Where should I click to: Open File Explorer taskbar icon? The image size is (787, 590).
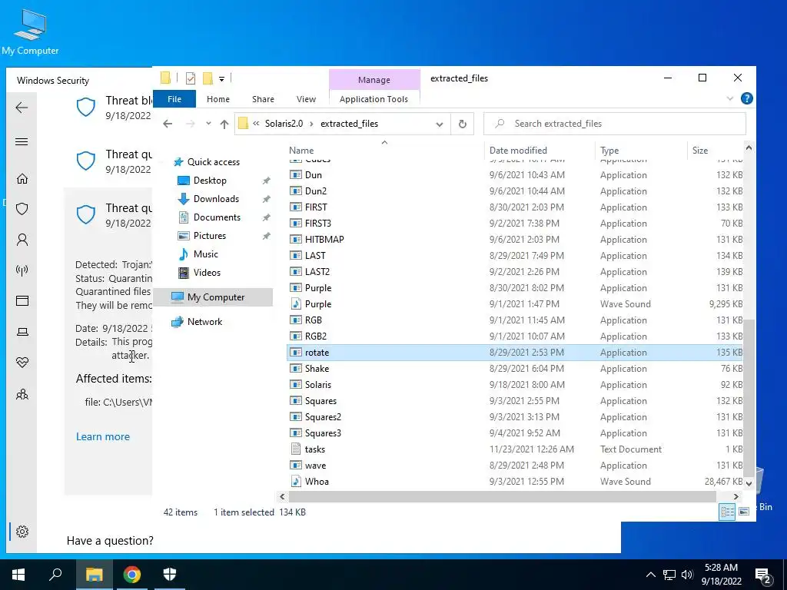[94, 575]
